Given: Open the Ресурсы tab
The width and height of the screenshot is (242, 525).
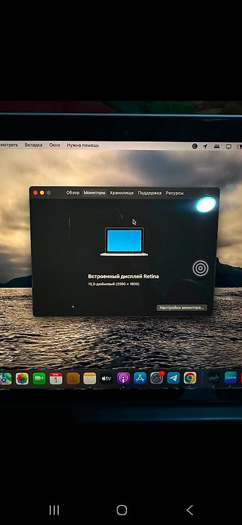Looking at the screenshot, I should coord(175,193).
